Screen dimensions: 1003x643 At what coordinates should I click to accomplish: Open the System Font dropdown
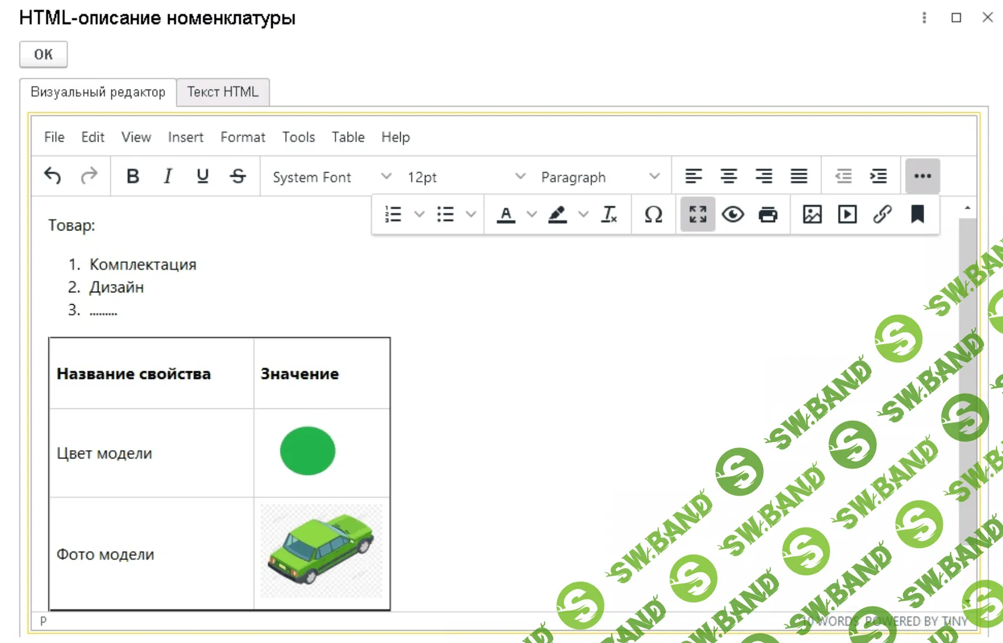[x=331, y=177]
